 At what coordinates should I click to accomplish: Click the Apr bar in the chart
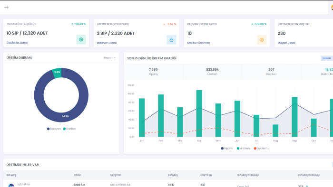199,113
